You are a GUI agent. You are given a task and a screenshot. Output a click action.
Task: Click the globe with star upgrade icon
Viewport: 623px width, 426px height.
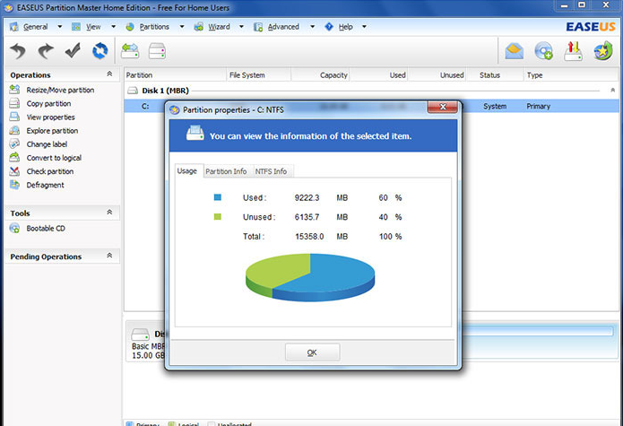tap(602, 51)
